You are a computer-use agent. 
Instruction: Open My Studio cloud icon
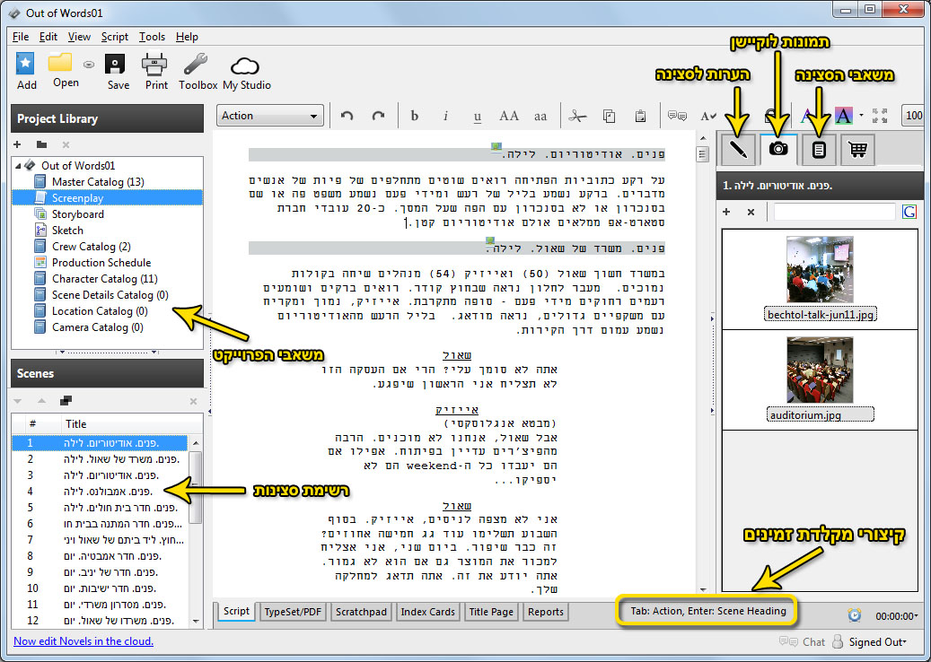[244, 65]
